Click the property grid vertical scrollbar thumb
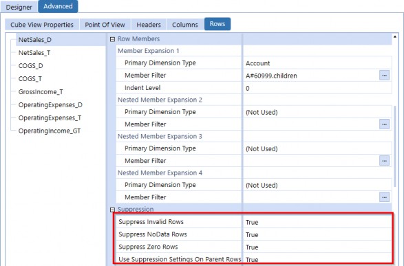 point(395,146)
